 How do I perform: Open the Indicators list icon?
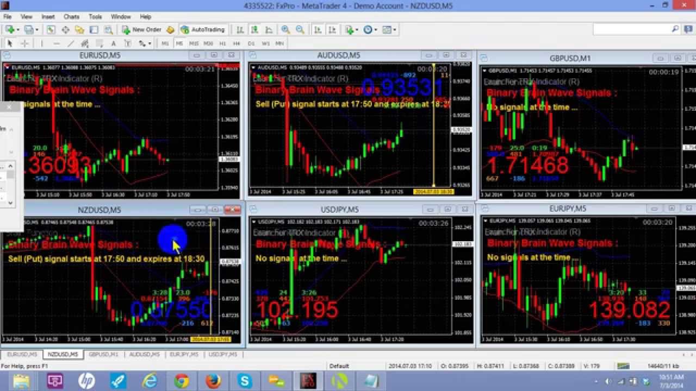(349, 29)
